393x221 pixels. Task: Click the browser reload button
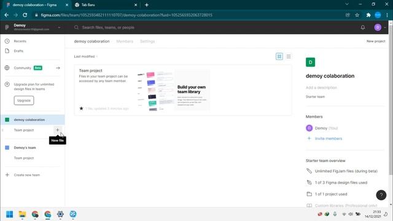[x=25, y=15]
